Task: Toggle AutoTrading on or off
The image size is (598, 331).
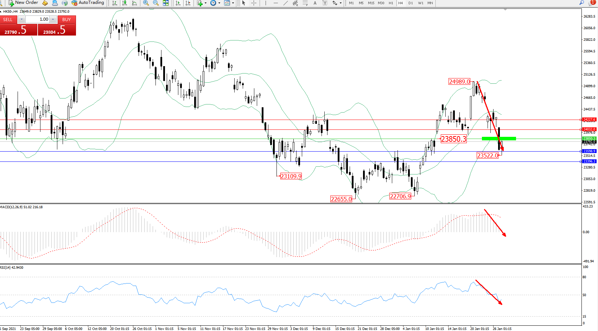Action: [x=88, y=3]
